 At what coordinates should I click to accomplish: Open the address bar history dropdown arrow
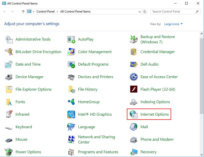pyautogui.click(x=140, y=12)
